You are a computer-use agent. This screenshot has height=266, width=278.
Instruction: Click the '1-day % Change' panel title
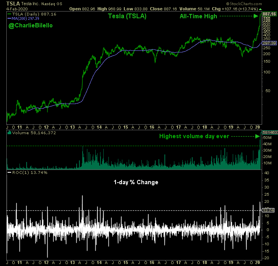pos(136,182)
